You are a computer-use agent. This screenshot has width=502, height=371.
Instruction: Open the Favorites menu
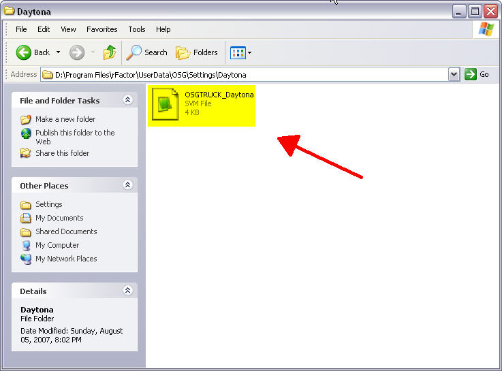[101, 29]
